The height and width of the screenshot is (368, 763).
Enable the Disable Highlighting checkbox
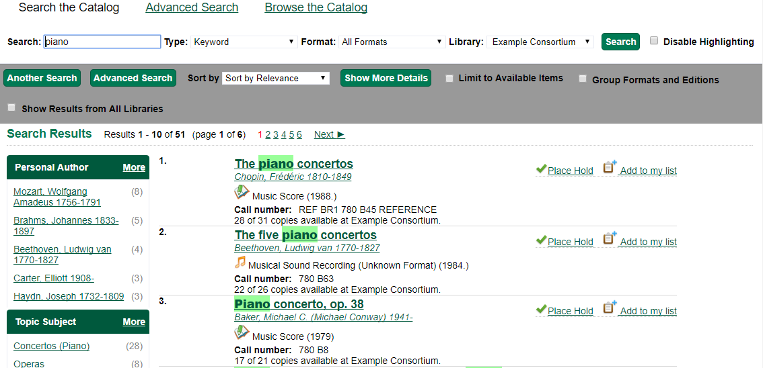click(654, 41)
